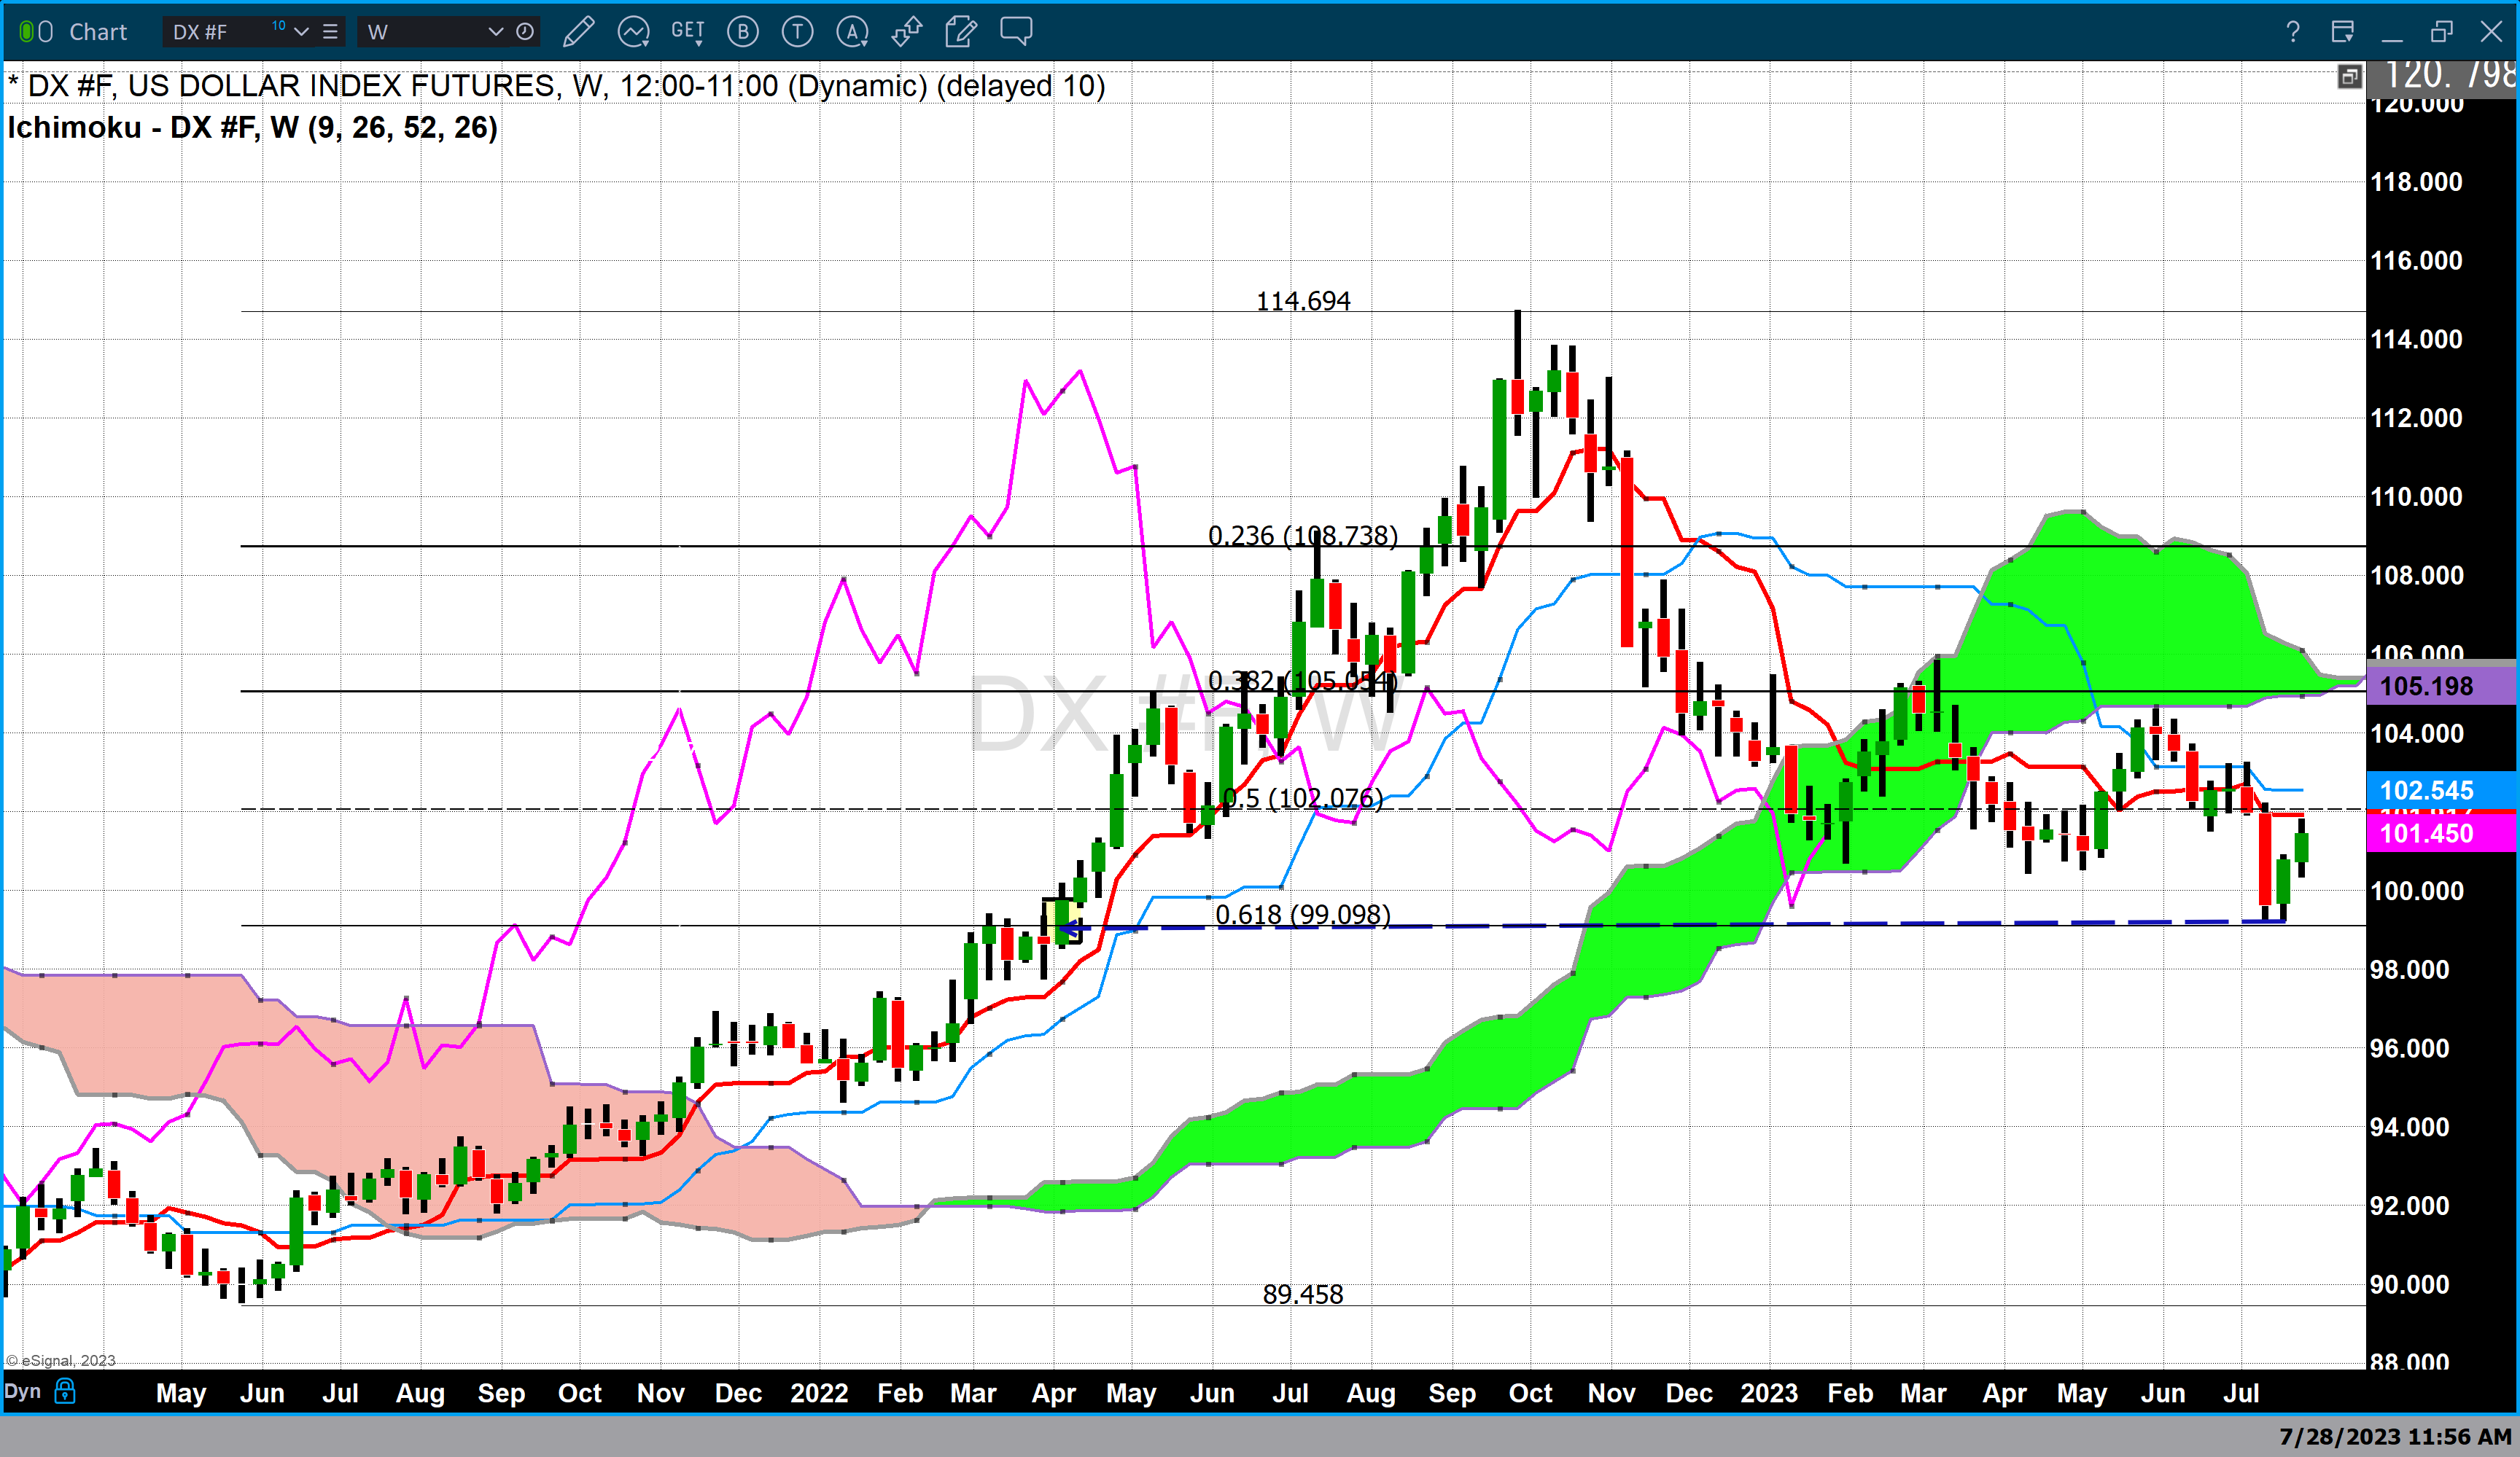2520x1457 pixels.
Task: Click the up-down arrows trade icon
Action: click(906, 32)
